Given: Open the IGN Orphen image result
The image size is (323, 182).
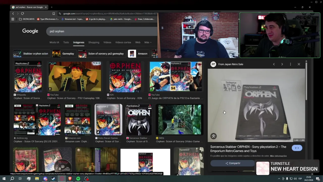Looking at the screenshot, I should [x=125, y=77].
